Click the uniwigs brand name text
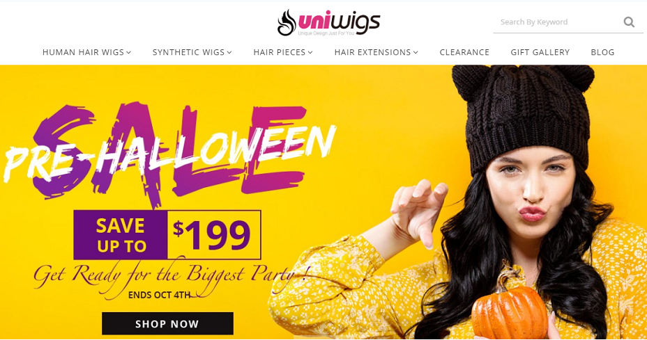 (x=339, y=22)
